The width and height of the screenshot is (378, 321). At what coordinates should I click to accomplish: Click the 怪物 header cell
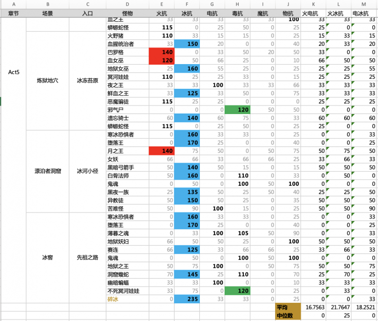127,14
